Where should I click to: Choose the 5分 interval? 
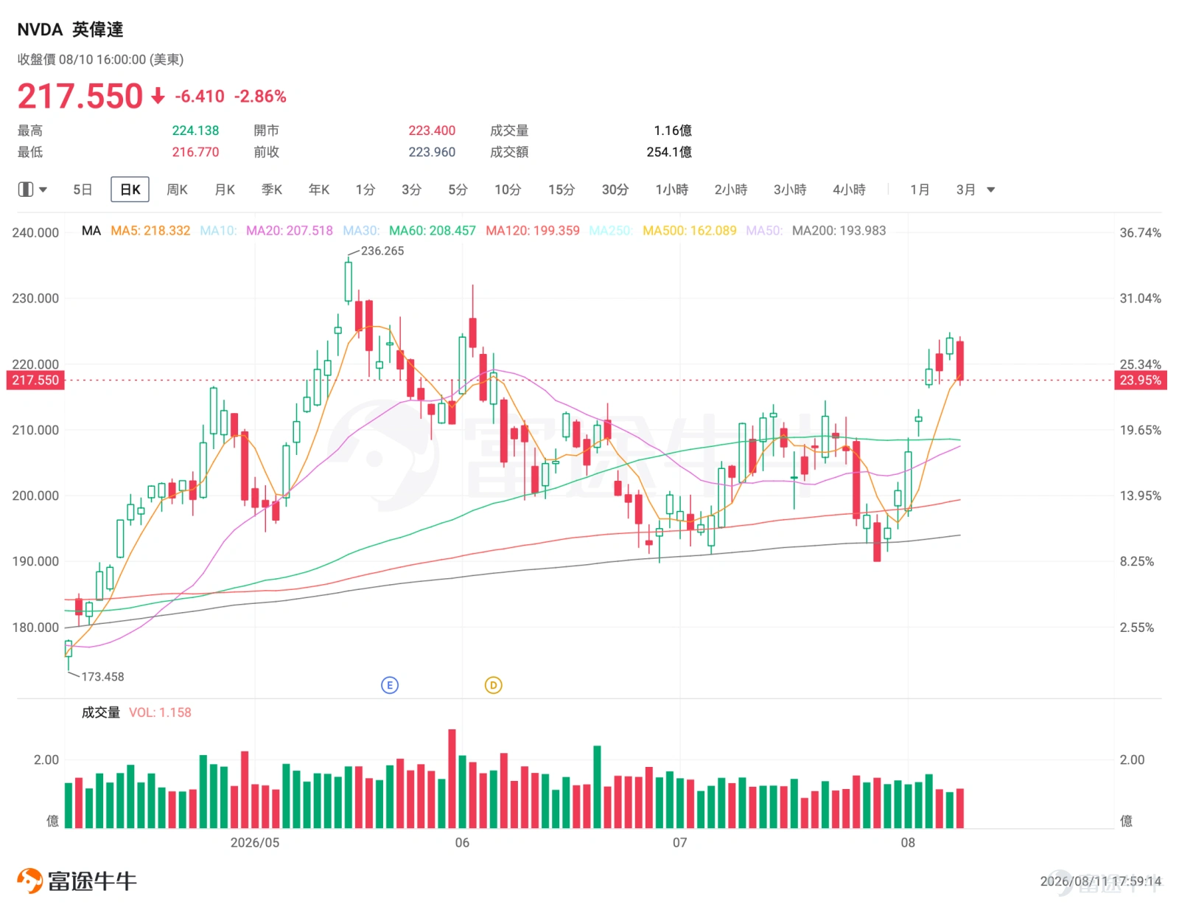tap(458, 190)
